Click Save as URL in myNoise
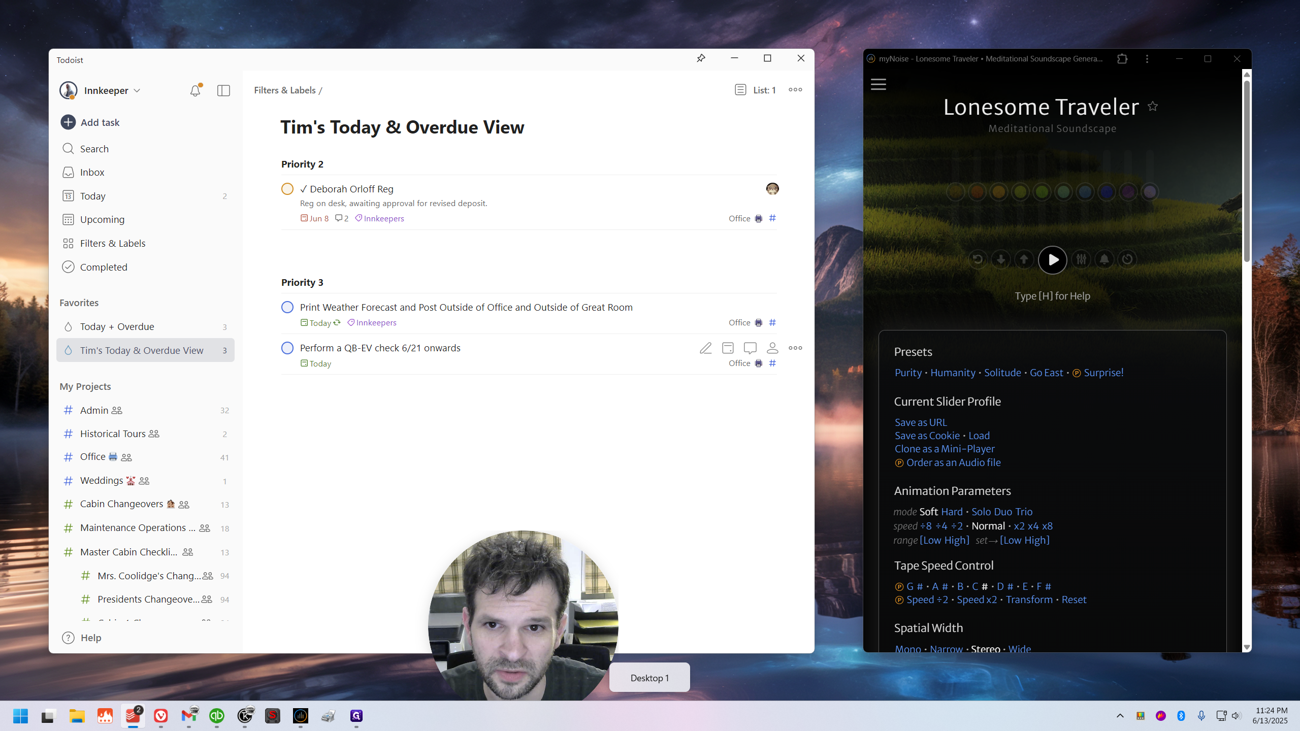 [x=921, y=422]
